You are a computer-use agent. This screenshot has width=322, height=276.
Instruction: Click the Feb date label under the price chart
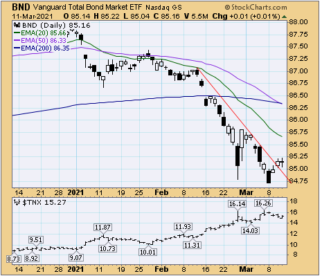pos(161,192)
